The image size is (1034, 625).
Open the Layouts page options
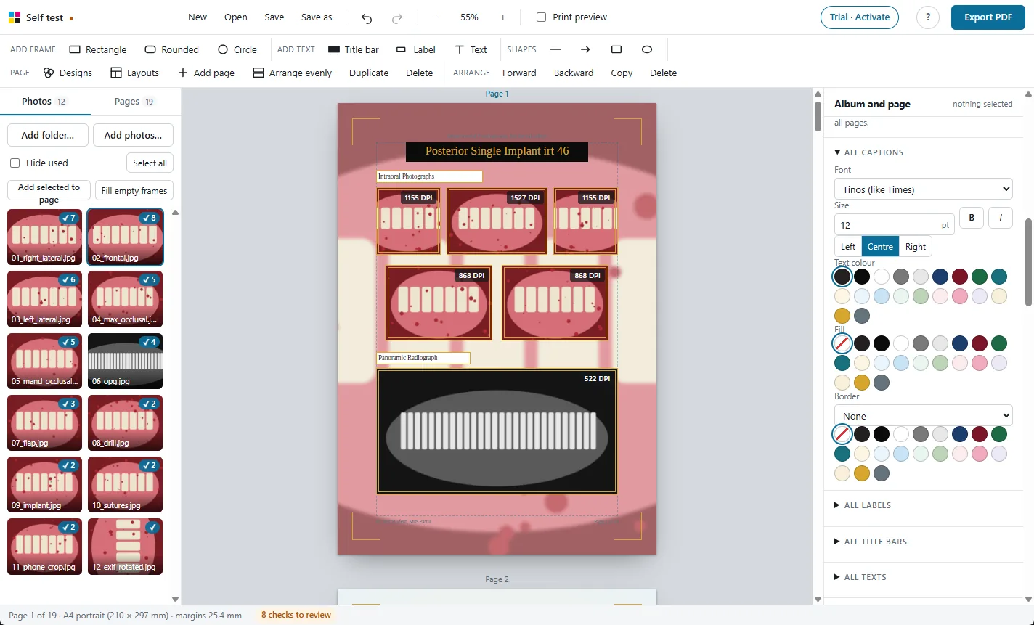point(134,73)
